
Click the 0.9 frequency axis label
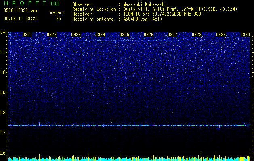click(x=3, y=93)
